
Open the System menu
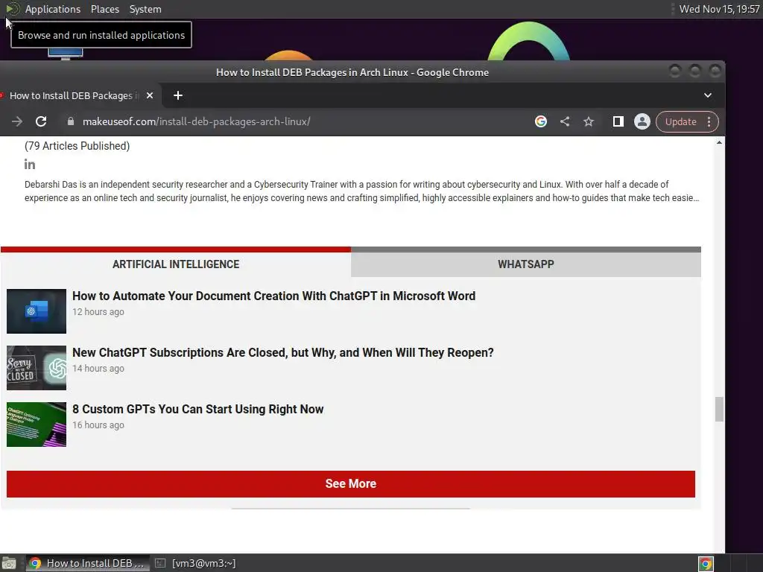(145, 9)
